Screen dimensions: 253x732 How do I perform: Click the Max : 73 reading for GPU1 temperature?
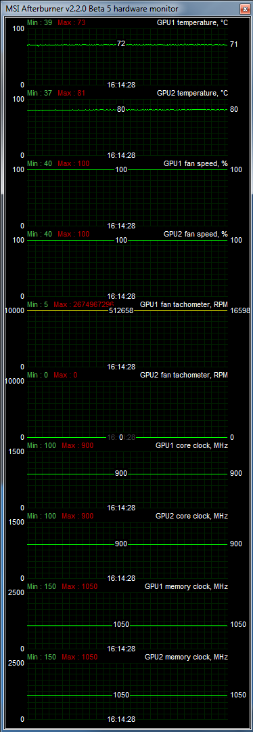point(71,22)
